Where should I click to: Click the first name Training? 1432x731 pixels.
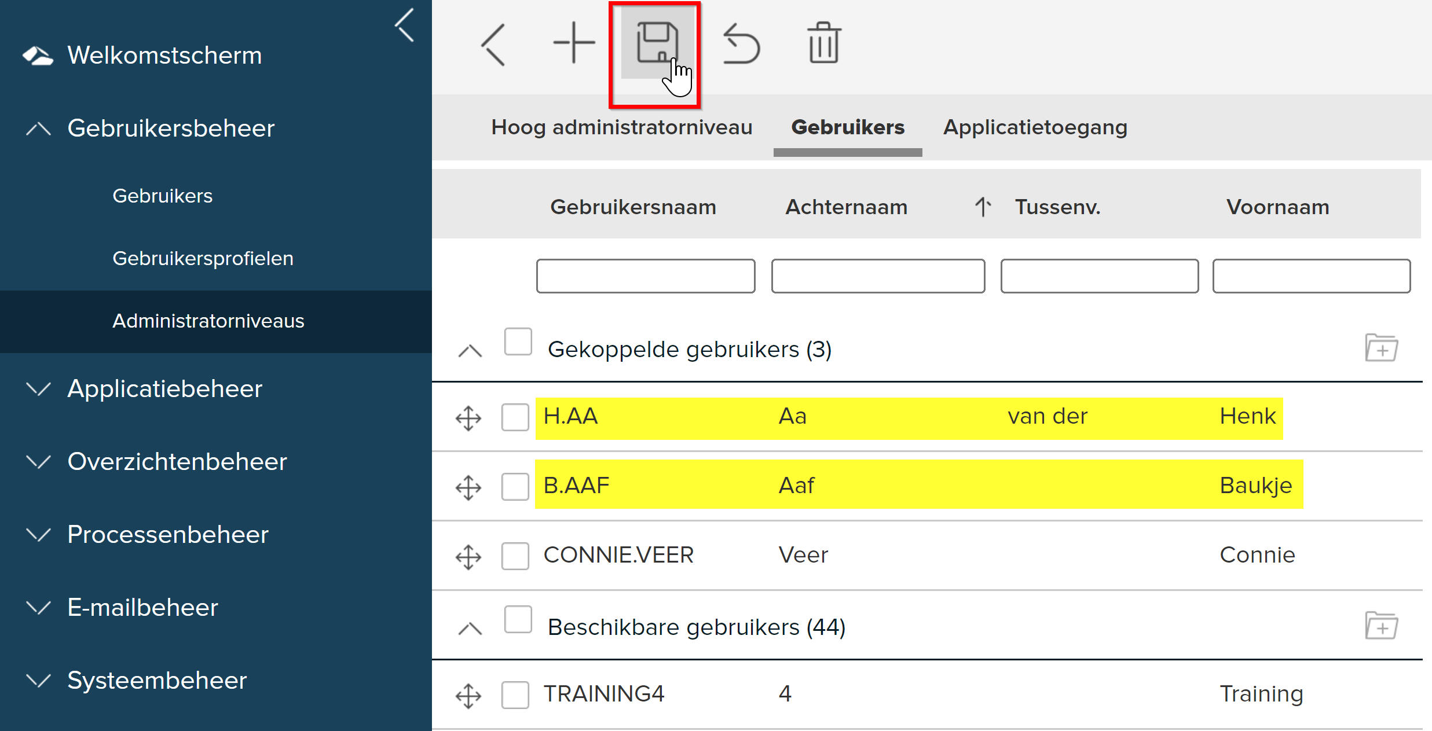(1261, 694)
